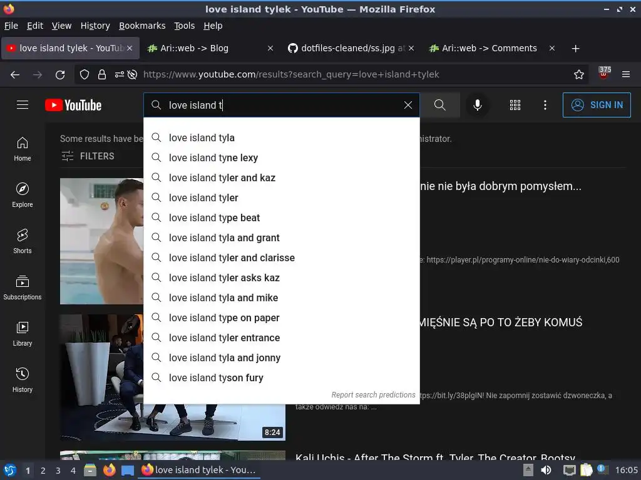641x480 pixels.
Task: Open the File menu
Action: pos(11,26)
